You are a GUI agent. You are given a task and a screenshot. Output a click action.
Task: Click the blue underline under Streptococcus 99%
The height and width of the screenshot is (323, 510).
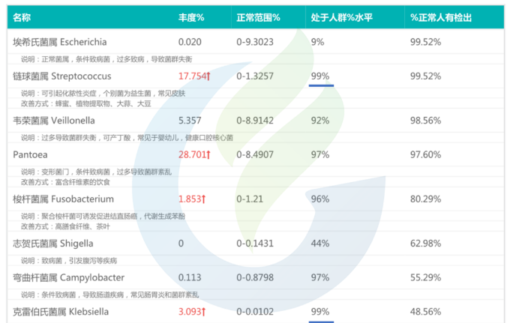321,85
